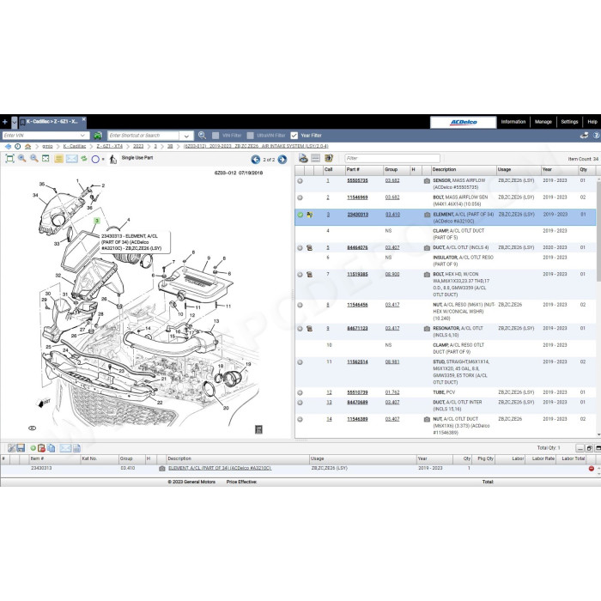The height and width of the screenshot is (601, 601).
Task: Open 2023 breadcrumb link
Action: 138,147
